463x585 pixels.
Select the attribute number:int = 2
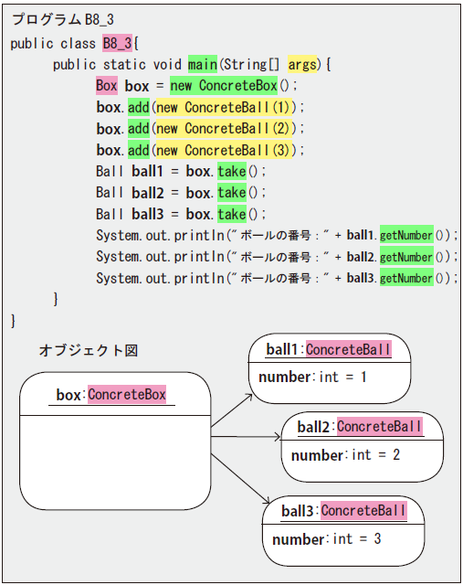345,455
